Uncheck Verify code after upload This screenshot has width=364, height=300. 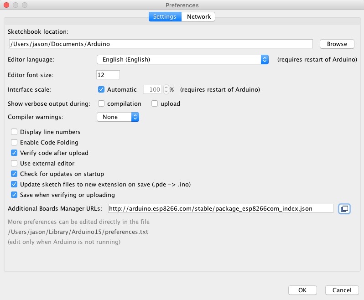click(x=14, y=153)
